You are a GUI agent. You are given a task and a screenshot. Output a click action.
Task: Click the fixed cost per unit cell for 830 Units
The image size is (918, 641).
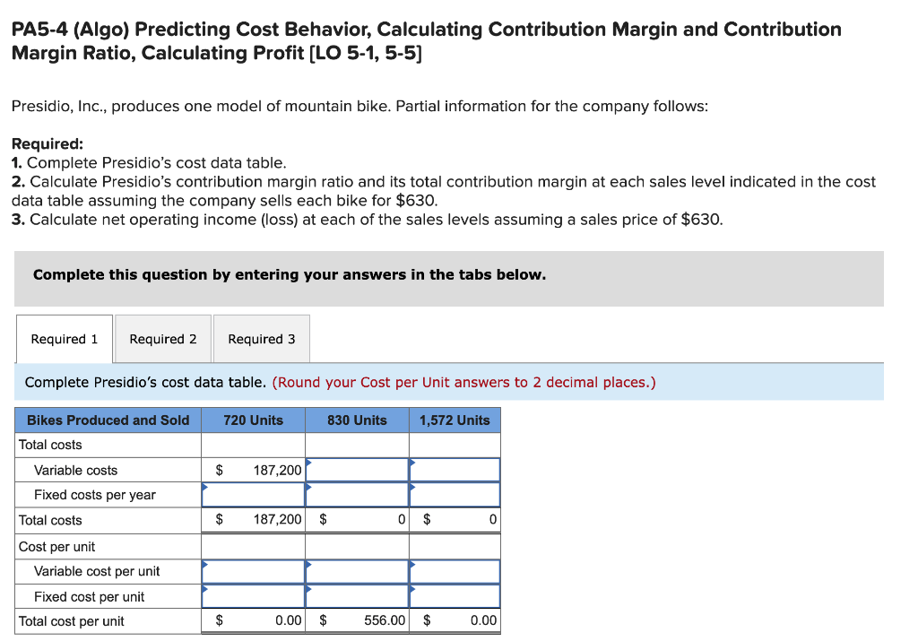point(357,595)
